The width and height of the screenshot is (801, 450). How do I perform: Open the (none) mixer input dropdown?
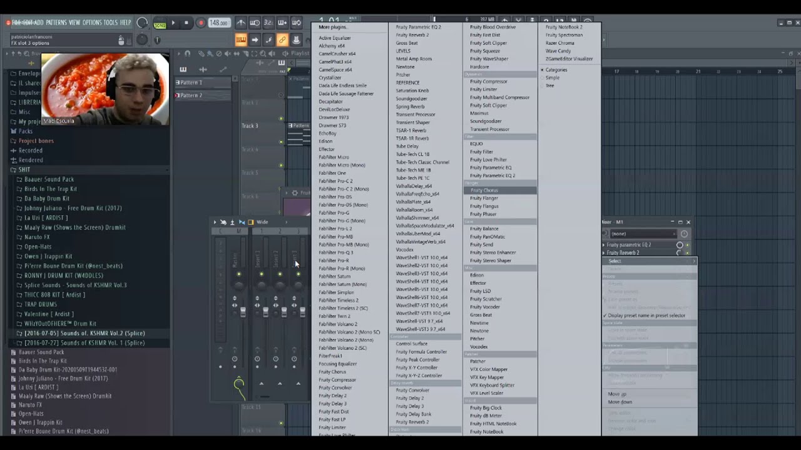click(643, 234)
